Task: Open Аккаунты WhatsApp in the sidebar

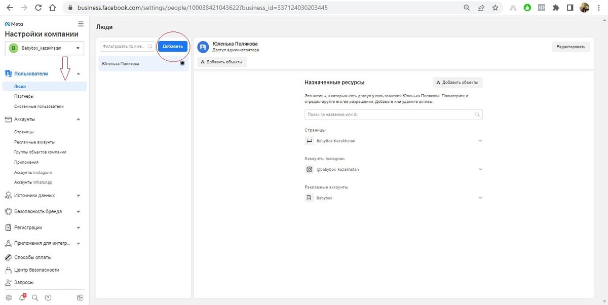Action: [33, 182]
